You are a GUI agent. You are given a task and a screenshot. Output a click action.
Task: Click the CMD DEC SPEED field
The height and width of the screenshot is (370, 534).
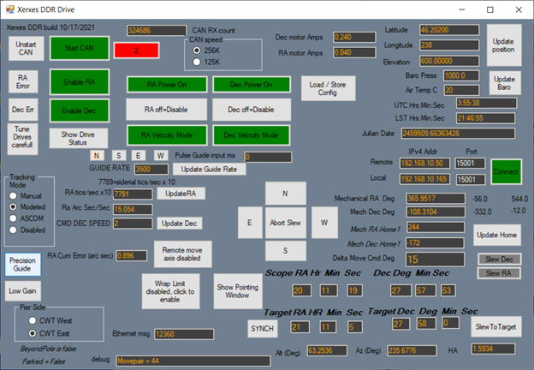pos(133,224)
